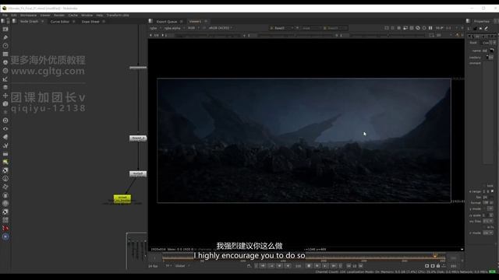Screen dimensions: 499x280
Task: Jump to the first frame button
Action: point(263,266)
